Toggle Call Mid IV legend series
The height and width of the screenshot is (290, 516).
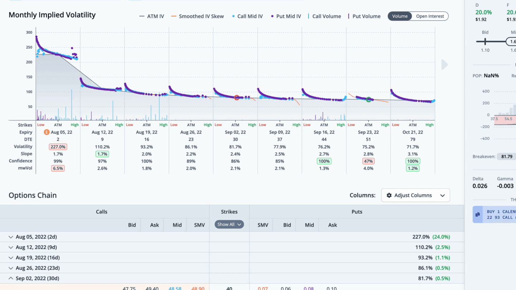click(x=247, y=16)
